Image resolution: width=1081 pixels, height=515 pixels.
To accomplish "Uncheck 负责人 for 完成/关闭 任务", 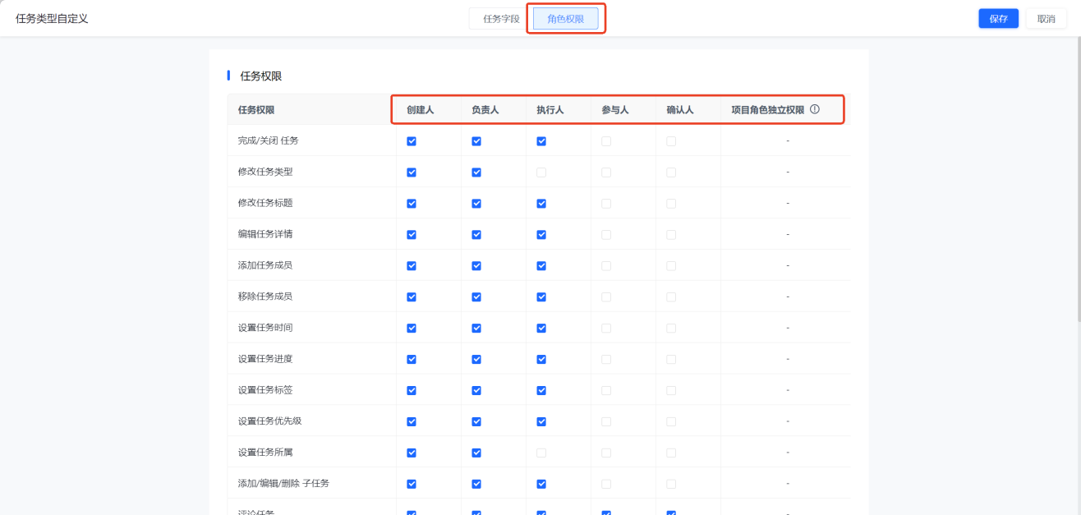I will [476, 141].
